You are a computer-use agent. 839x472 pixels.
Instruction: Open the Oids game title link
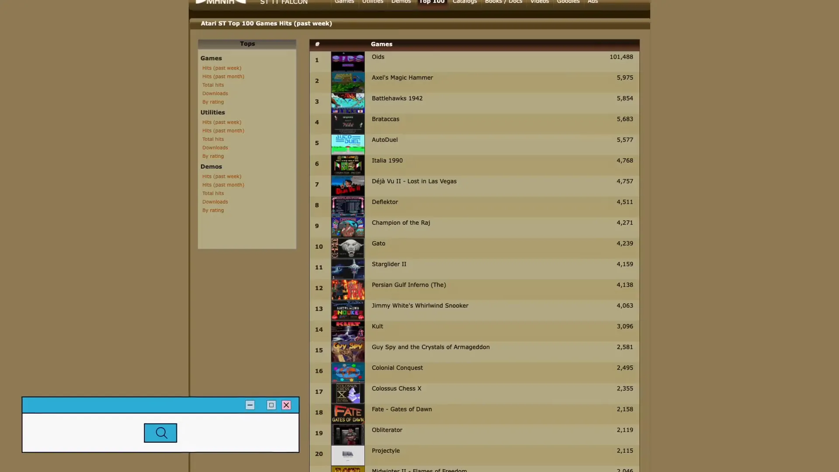point(378,57)
